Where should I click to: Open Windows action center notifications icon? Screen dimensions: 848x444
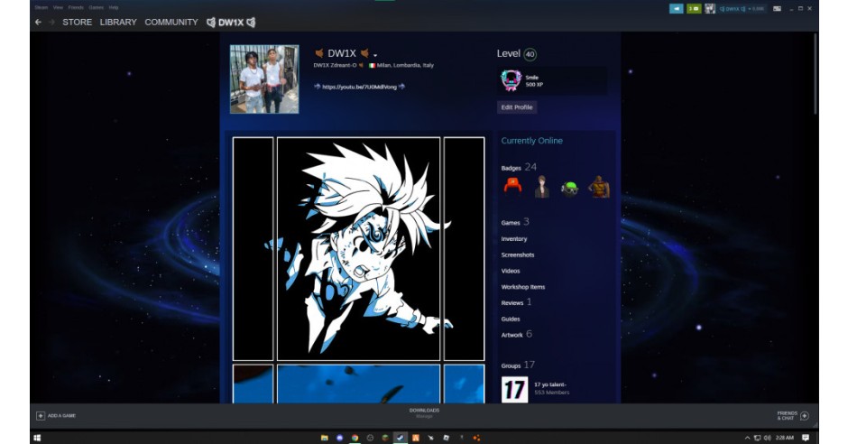pos(806,438)
